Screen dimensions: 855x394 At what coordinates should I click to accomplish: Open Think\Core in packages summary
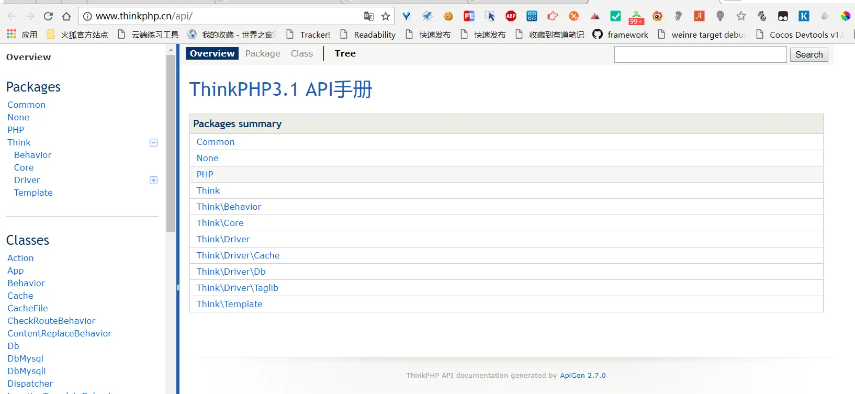220,223
